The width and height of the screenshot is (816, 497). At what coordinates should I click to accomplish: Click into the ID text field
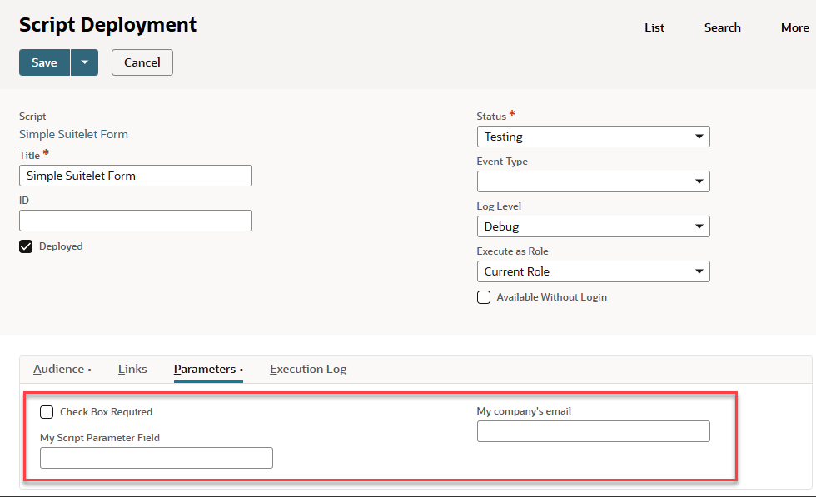(135, 221)
